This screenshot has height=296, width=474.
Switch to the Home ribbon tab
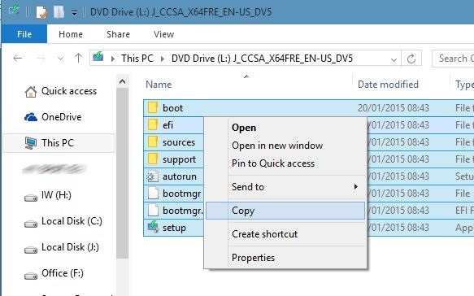tap(71, 34)
